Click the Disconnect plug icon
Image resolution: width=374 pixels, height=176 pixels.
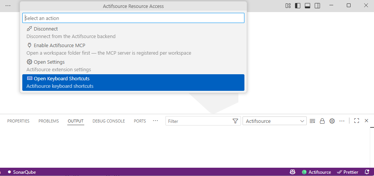[x=29, y=29]
